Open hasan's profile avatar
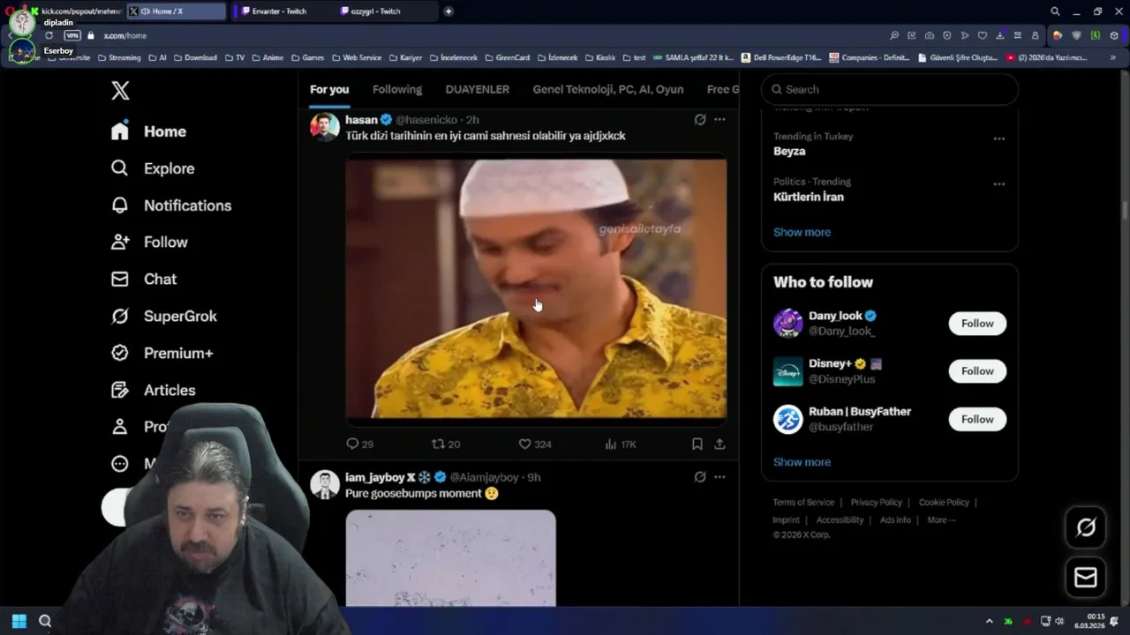The width and height of the screenshot is (1130, 635). 325,126
